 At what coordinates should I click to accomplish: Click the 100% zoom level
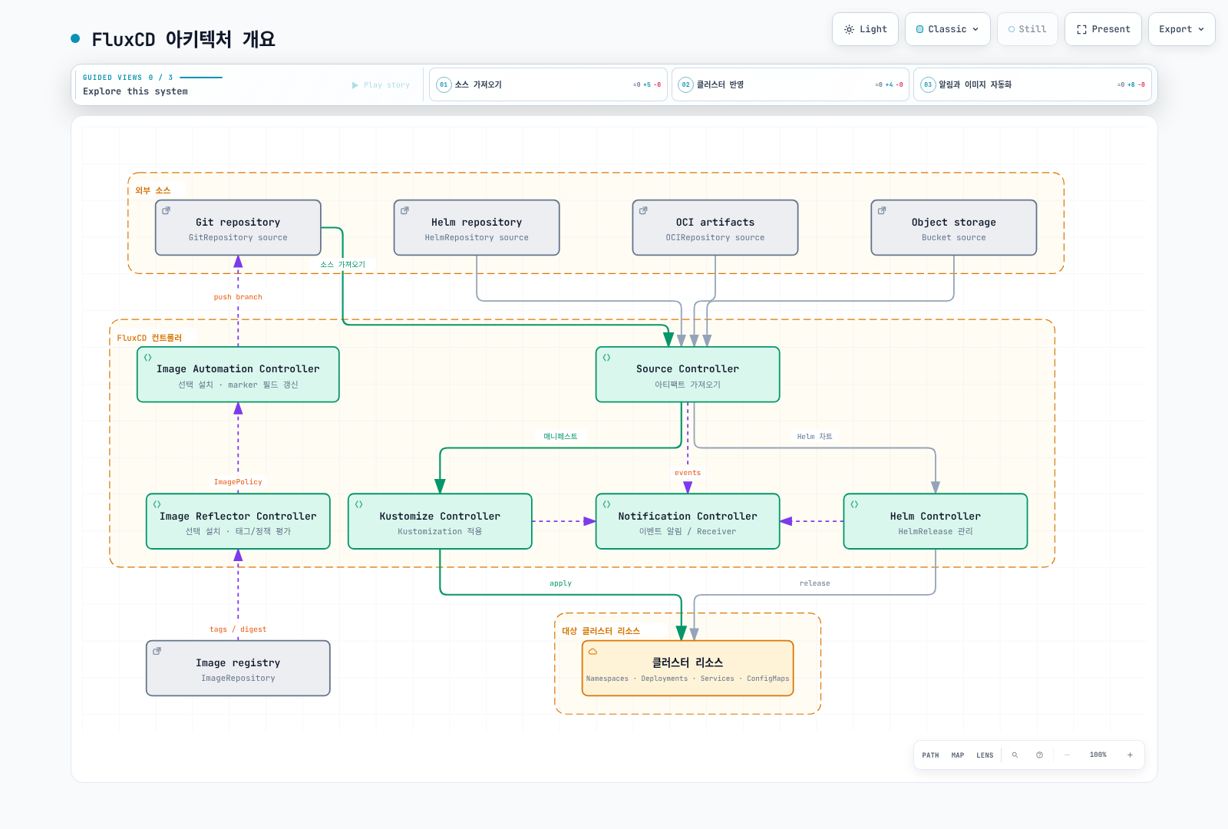1098,755
